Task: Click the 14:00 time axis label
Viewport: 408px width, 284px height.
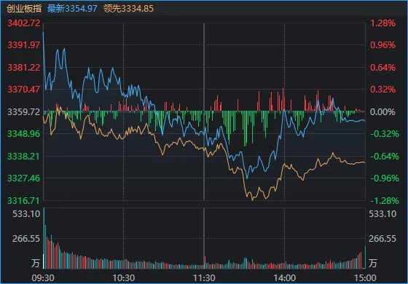Action: pyautogui.click(x=285, y=278)
